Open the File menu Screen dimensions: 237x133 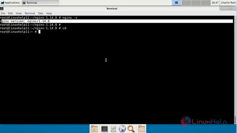[3, 13]
